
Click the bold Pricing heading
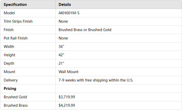coord(10,89)
